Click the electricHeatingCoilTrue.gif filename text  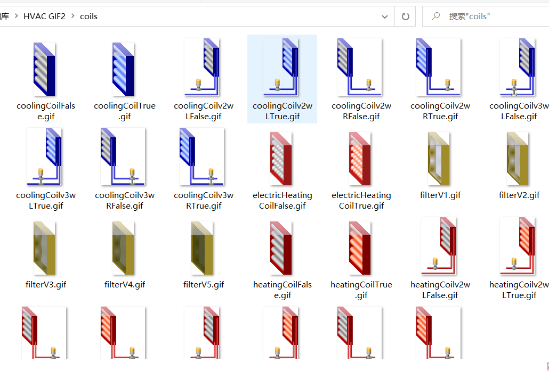361,200
